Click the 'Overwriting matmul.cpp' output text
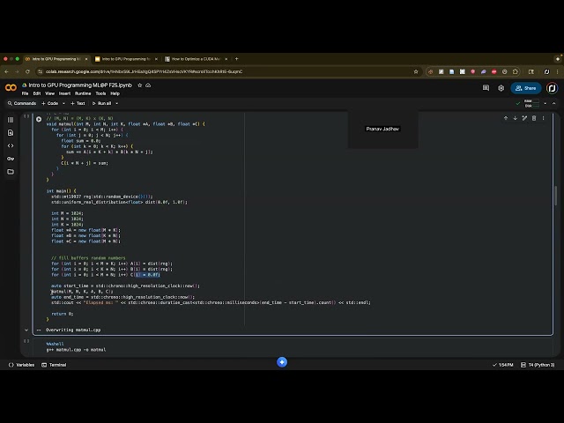This screenshot has width=564, height=423. [x=73, y=330]
